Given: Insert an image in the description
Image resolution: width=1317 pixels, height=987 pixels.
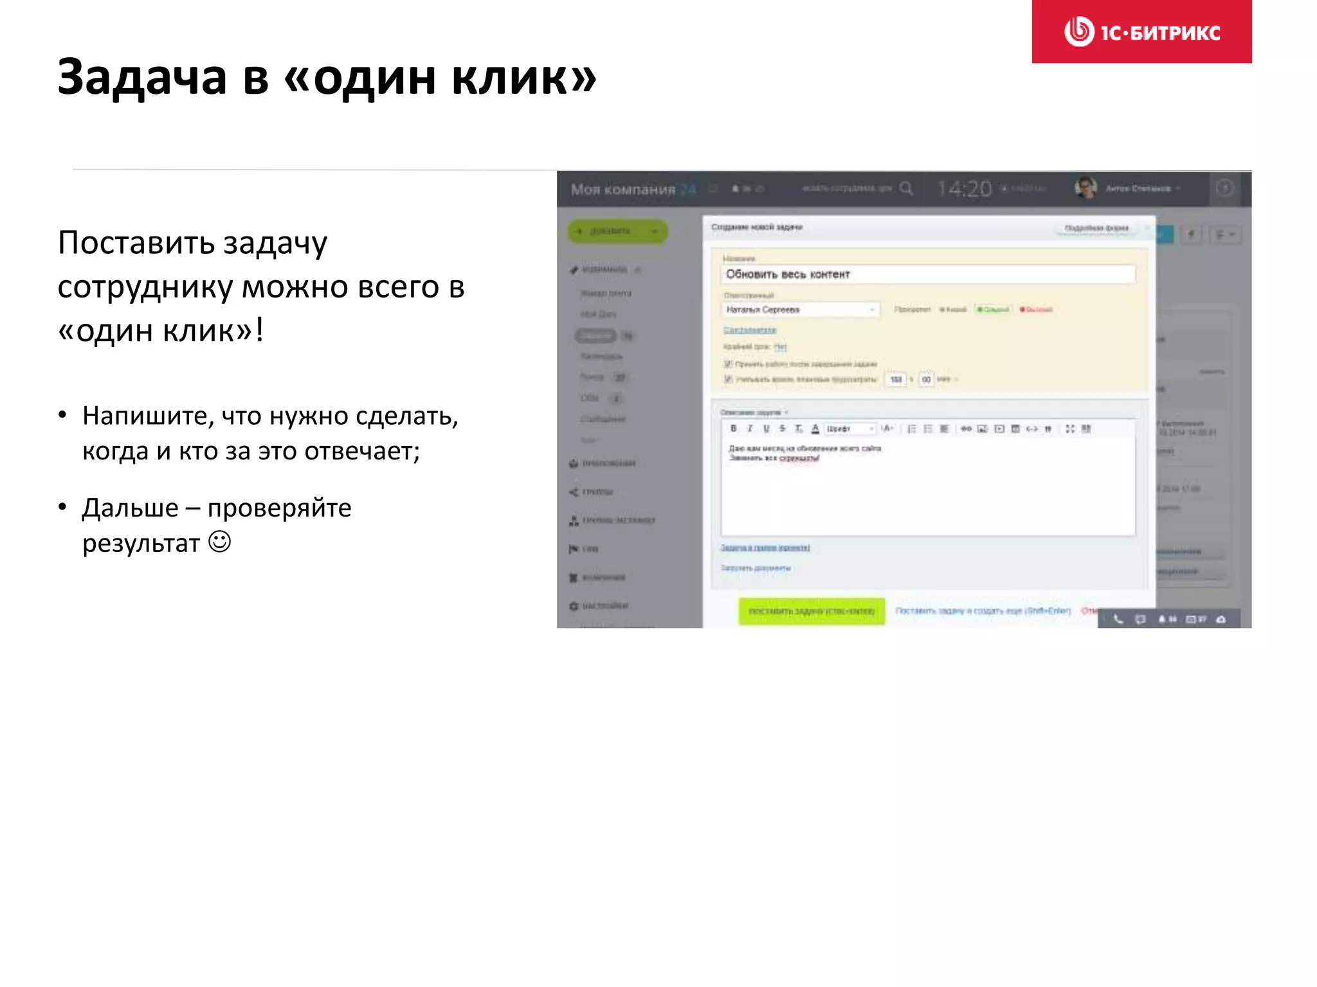Looking at the screenshot, I should point(982,429).
